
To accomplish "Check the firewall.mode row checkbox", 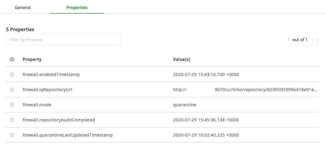I will (12, 105).
